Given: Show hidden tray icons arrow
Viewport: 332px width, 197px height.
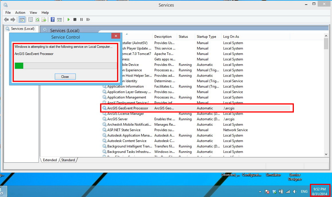Looking at the screenshot, I should [260, 192].
